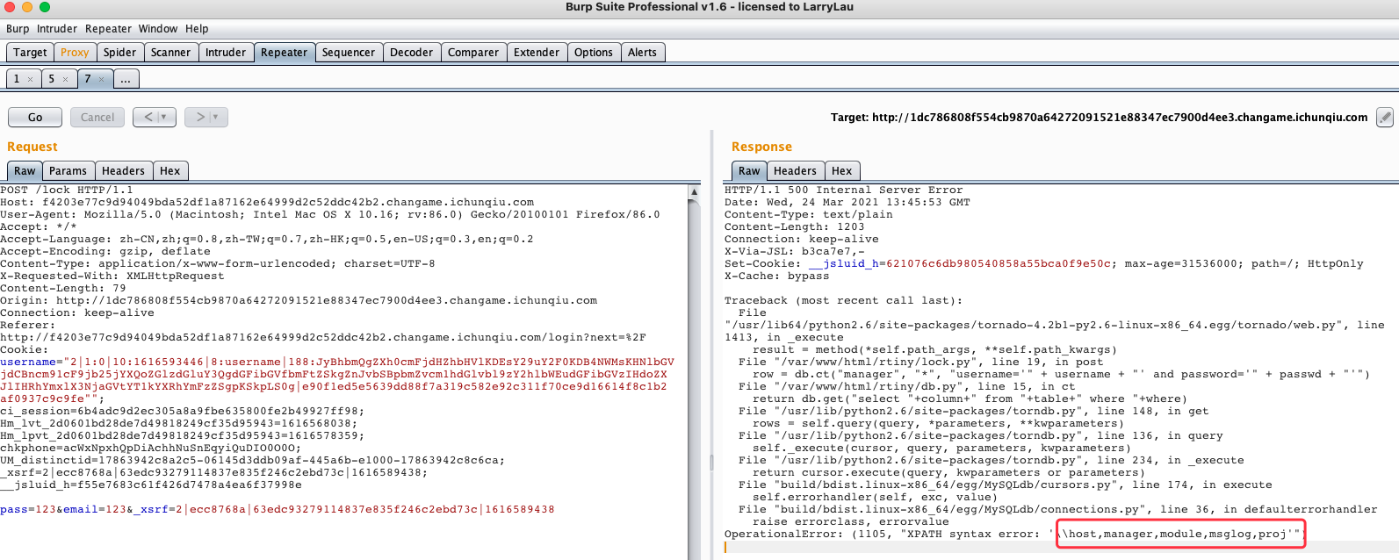Open the new Repeater tab "..."
1399x560 pixels.
(126, 79)
